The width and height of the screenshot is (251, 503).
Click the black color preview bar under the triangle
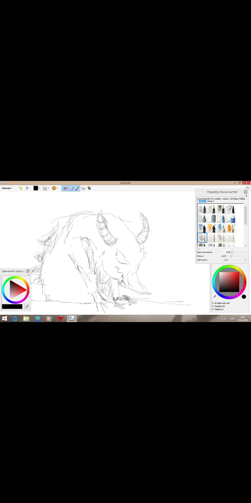[12, 306]
